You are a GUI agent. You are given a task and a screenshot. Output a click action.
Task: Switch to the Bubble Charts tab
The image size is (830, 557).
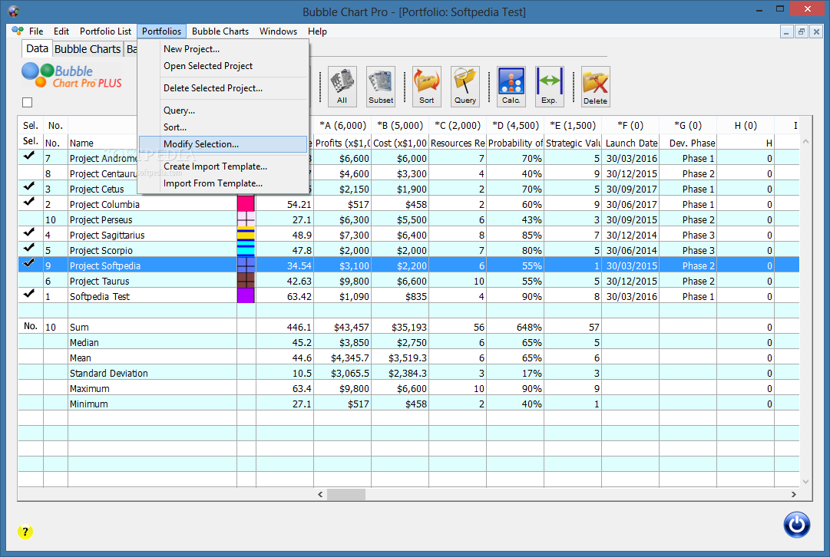88,49
